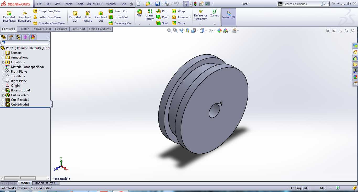This screenshot has width=358, height=192.
Task: Open the SolidWorks Resources task pane tab
Action: click(355, 52)
